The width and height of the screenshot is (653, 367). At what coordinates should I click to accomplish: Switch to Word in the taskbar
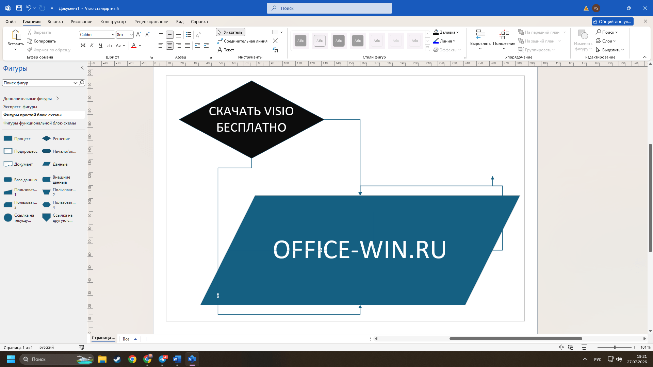(177, 359)
